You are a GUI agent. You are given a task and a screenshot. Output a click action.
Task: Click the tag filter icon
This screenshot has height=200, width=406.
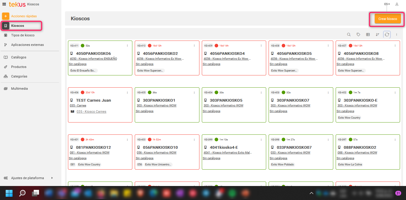pos(358,35)
